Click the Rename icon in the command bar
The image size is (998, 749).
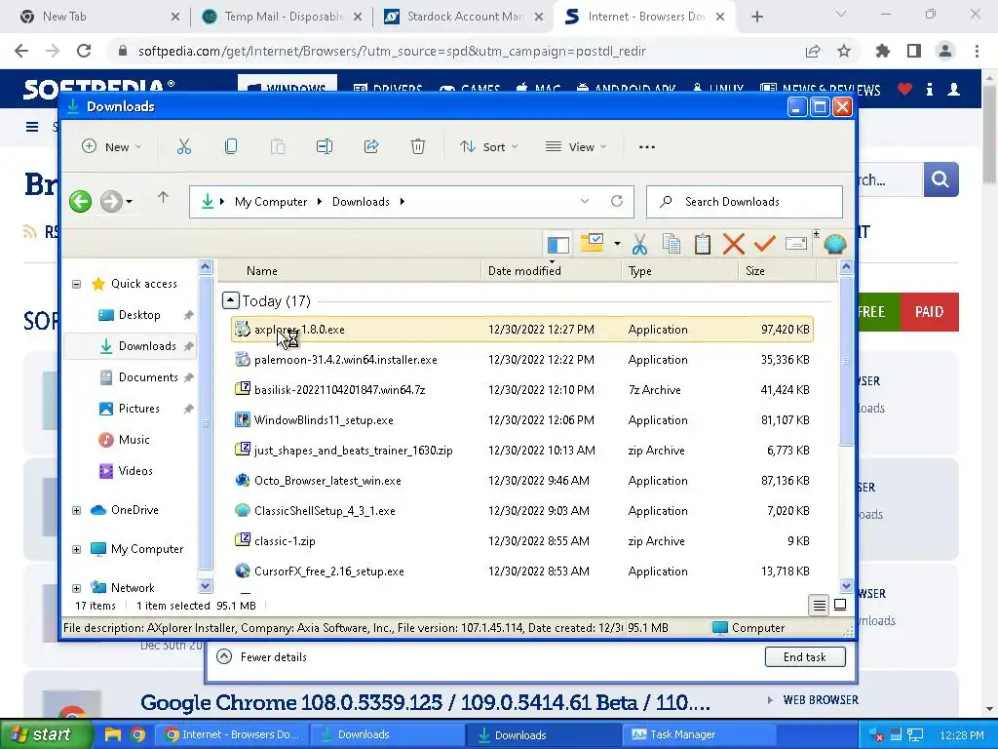tap(324, 147)
